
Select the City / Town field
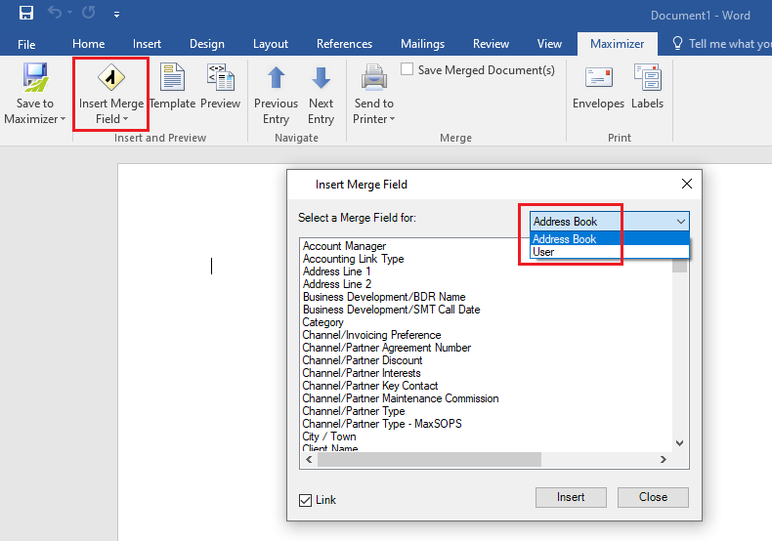tap(329, 437)
